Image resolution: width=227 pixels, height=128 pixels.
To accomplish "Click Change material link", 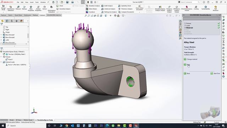I will (x=192, y=59).
